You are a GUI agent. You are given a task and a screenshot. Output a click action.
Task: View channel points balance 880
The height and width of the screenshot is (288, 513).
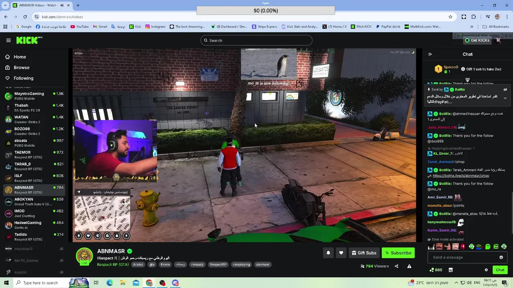436,270
